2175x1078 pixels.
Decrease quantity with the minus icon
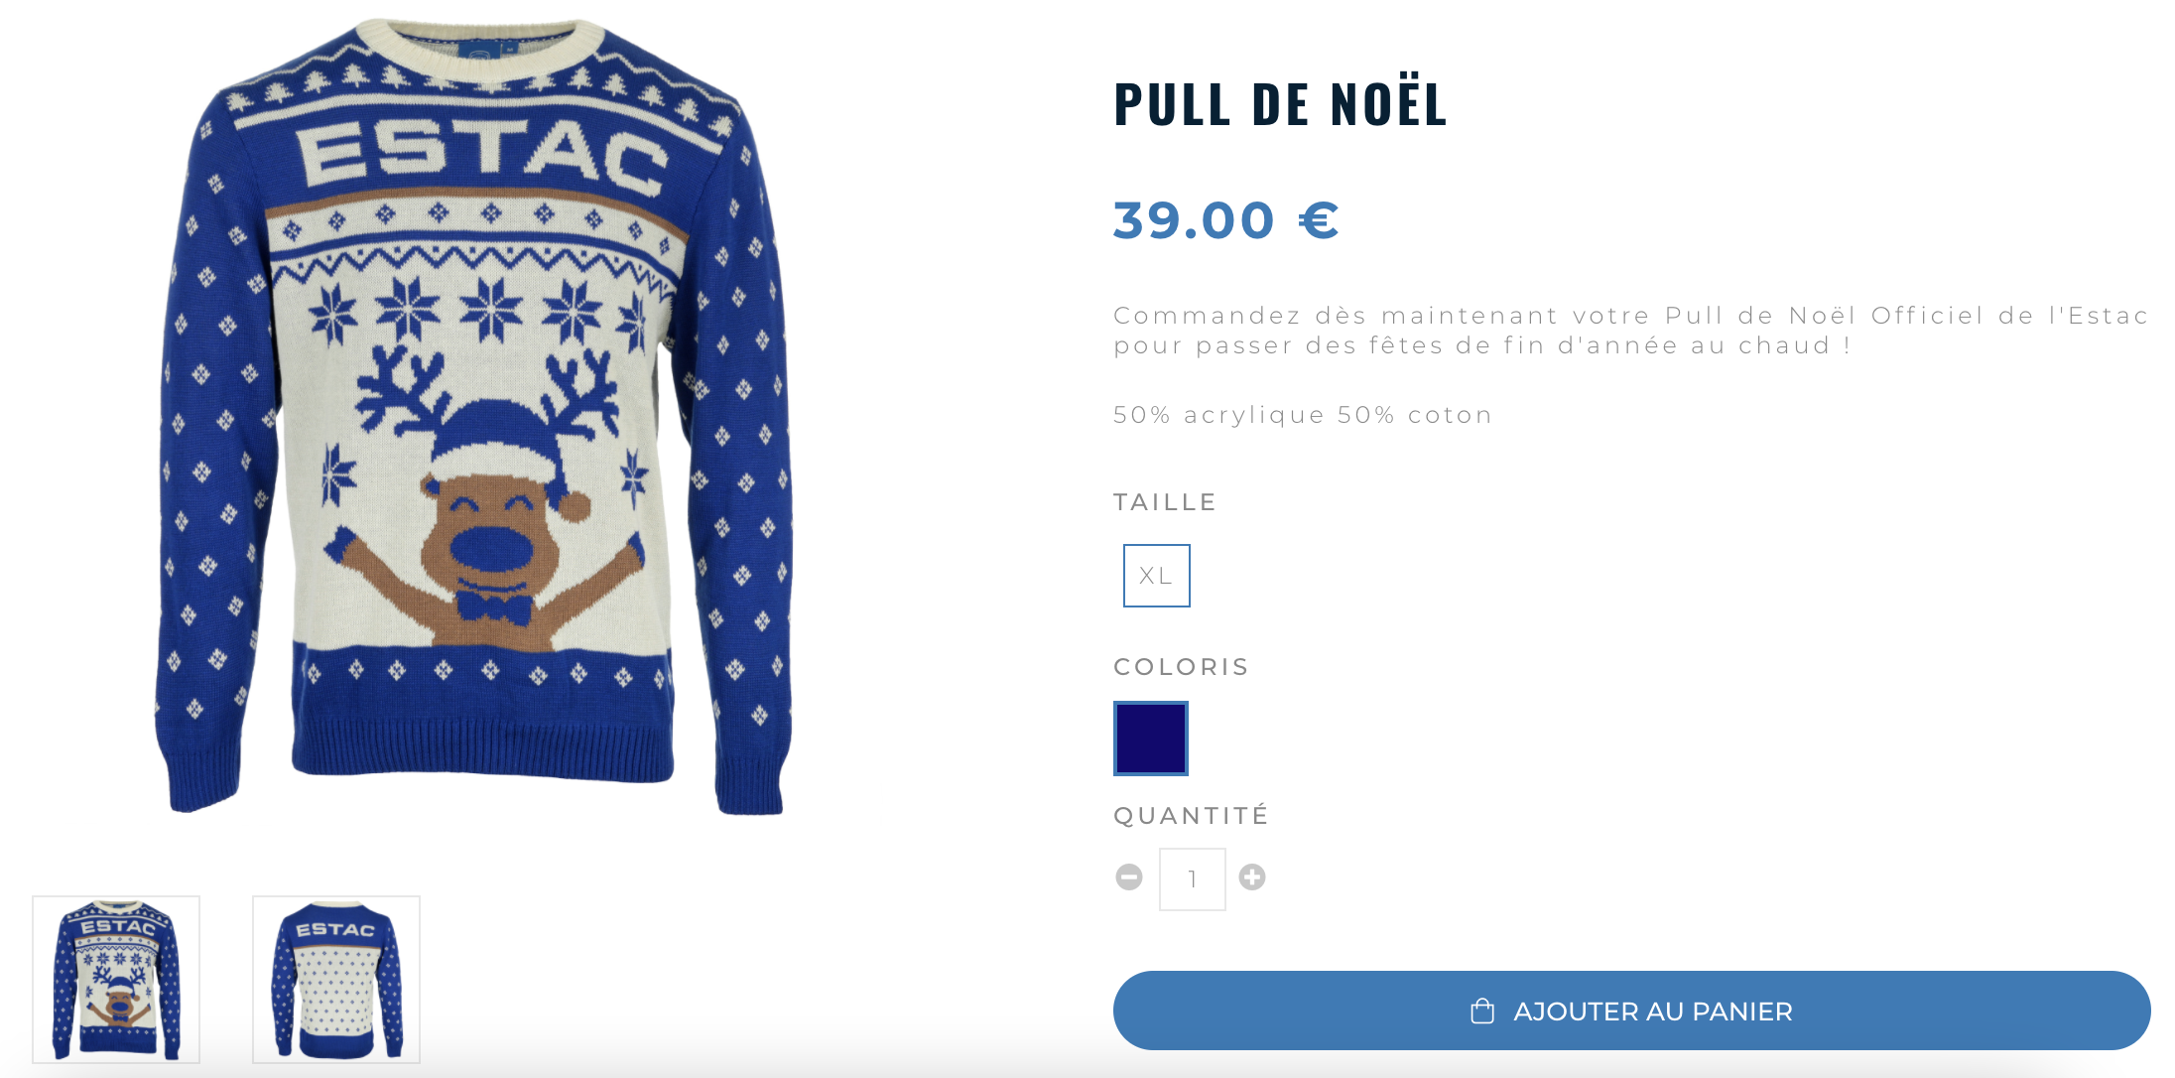1129,877
